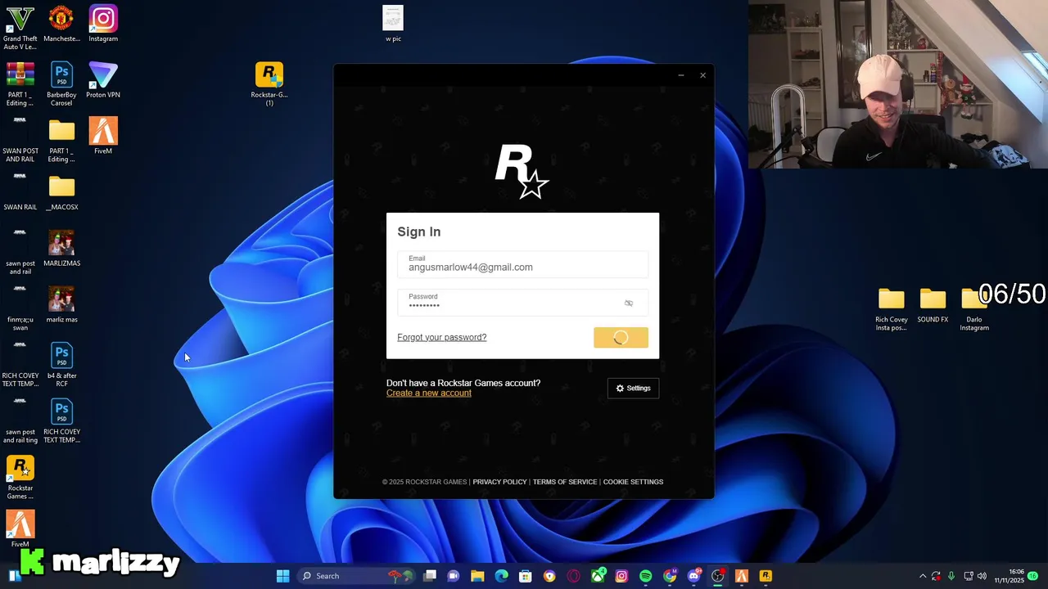Click the loading Sign In submit button
The width and height of the screenshot is (1048, 589).
coord(621,337)
